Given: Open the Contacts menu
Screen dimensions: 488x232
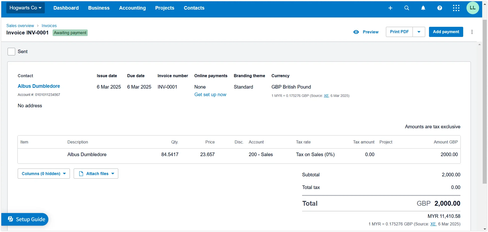Looking at the screenshot, I should tap(194, 8).
